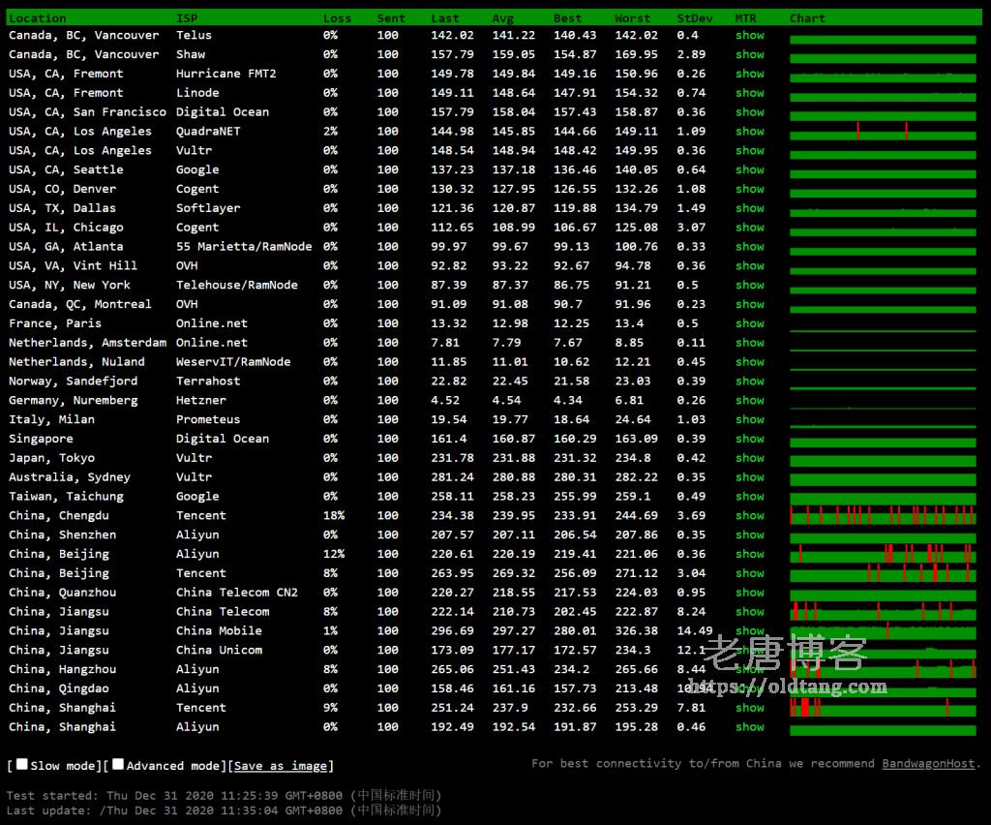
Task: Show MTR for Vancouver Telus row
Action: tap(749, 35)
